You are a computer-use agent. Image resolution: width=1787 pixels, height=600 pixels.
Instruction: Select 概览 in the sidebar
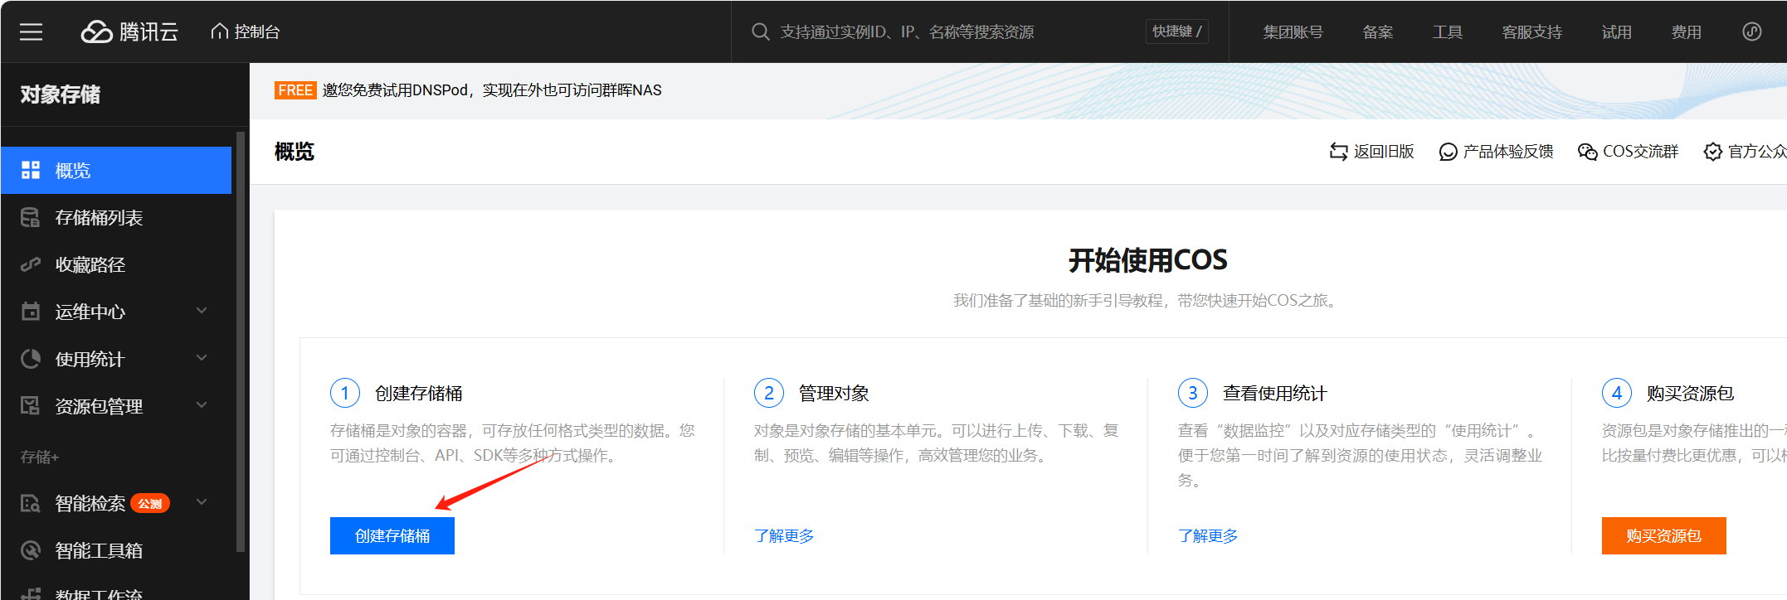(x=116, y=171)
